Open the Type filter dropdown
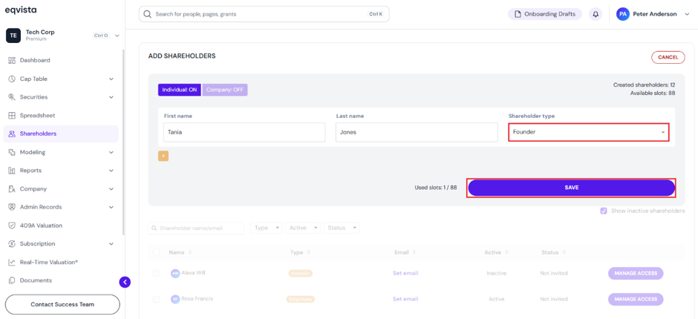 pyautogui.click(x=266, y=228)
